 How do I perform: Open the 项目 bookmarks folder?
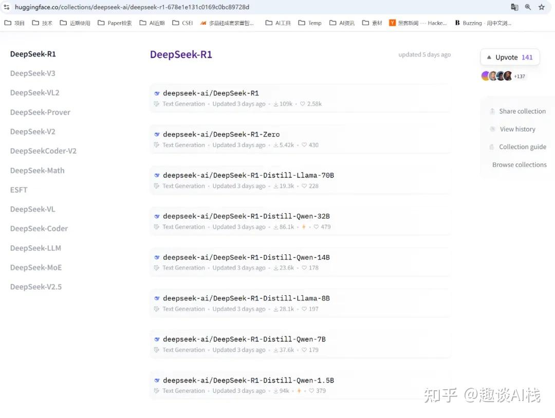(14, 23)
